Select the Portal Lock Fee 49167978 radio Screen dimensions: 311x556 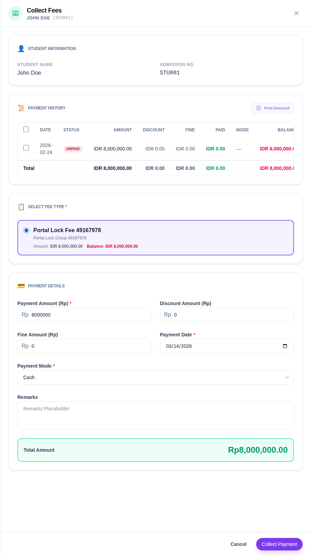(x=26, y=230)
